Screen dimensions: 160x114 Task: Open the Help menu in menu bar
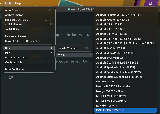coord(18,3)
